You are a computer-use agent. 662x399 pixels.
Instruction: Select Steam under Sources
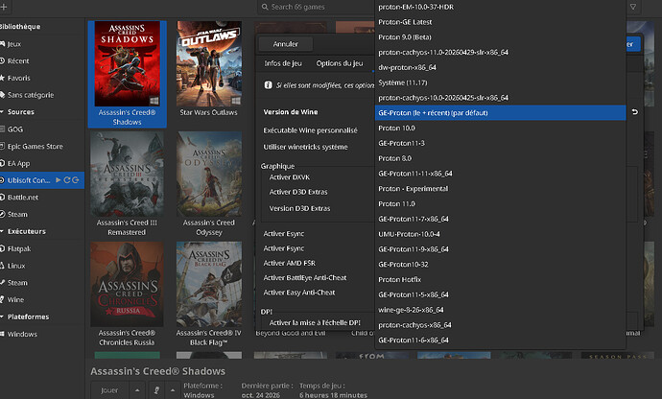pos(17,215)
